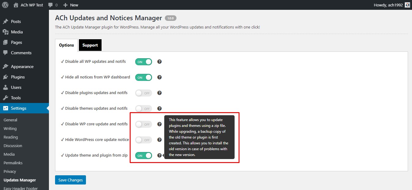Click help icon for Hide WordPress core notice
The height and width of the screenshot is (190, 412).
[x=159, y=140]
